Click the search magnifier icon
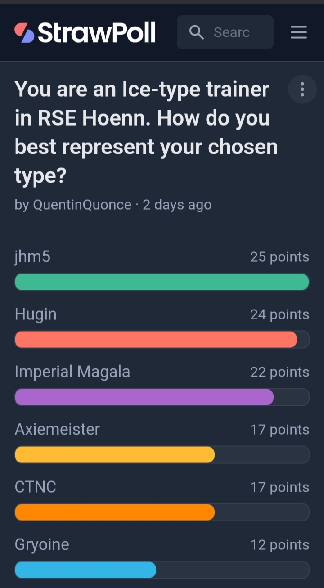Screen dimensions: 324x588 pos(196,32)
